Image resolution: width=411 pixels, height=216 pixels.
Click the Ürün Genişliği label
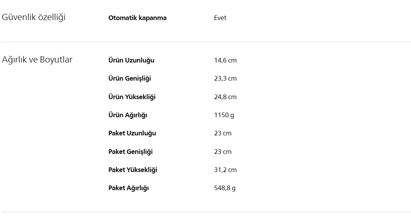(x=130, y=78)
